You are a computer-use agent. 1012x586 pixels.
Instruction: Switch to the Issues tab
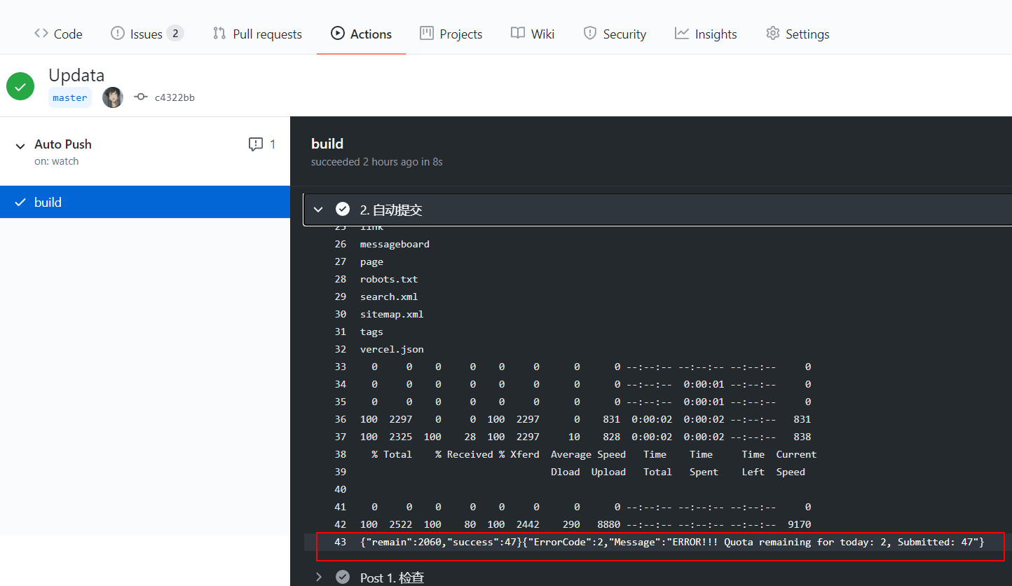pos(146,34)
